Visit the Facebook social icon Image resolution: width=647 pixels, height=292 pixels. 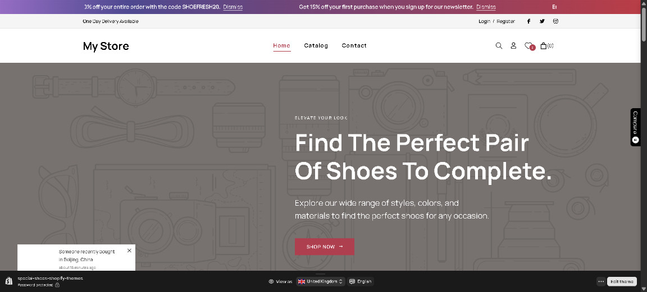[x=528, y=21]
